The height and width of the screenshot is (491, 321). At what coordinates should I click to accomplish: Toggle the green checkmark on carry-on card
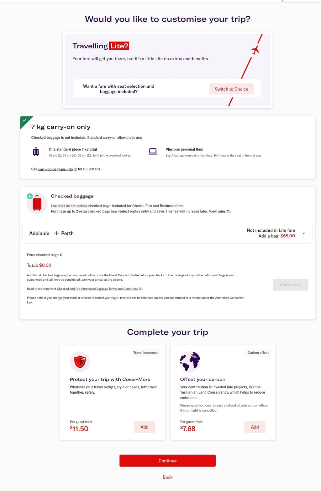24,120
